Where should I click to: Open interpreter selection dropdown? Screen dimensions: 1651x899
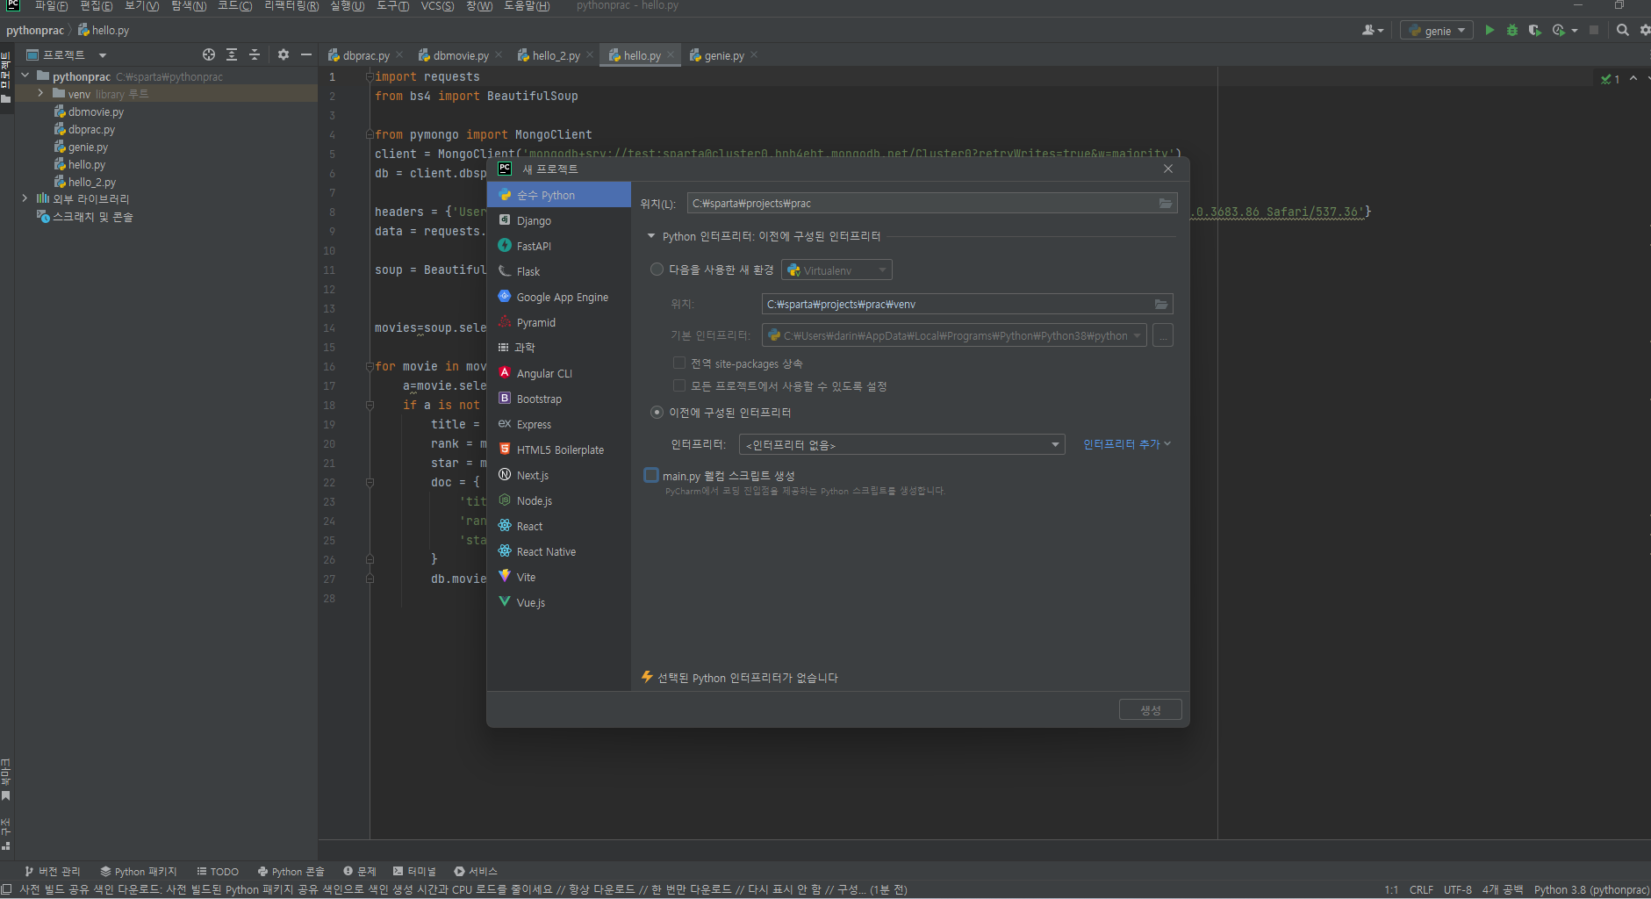(901, 444)
